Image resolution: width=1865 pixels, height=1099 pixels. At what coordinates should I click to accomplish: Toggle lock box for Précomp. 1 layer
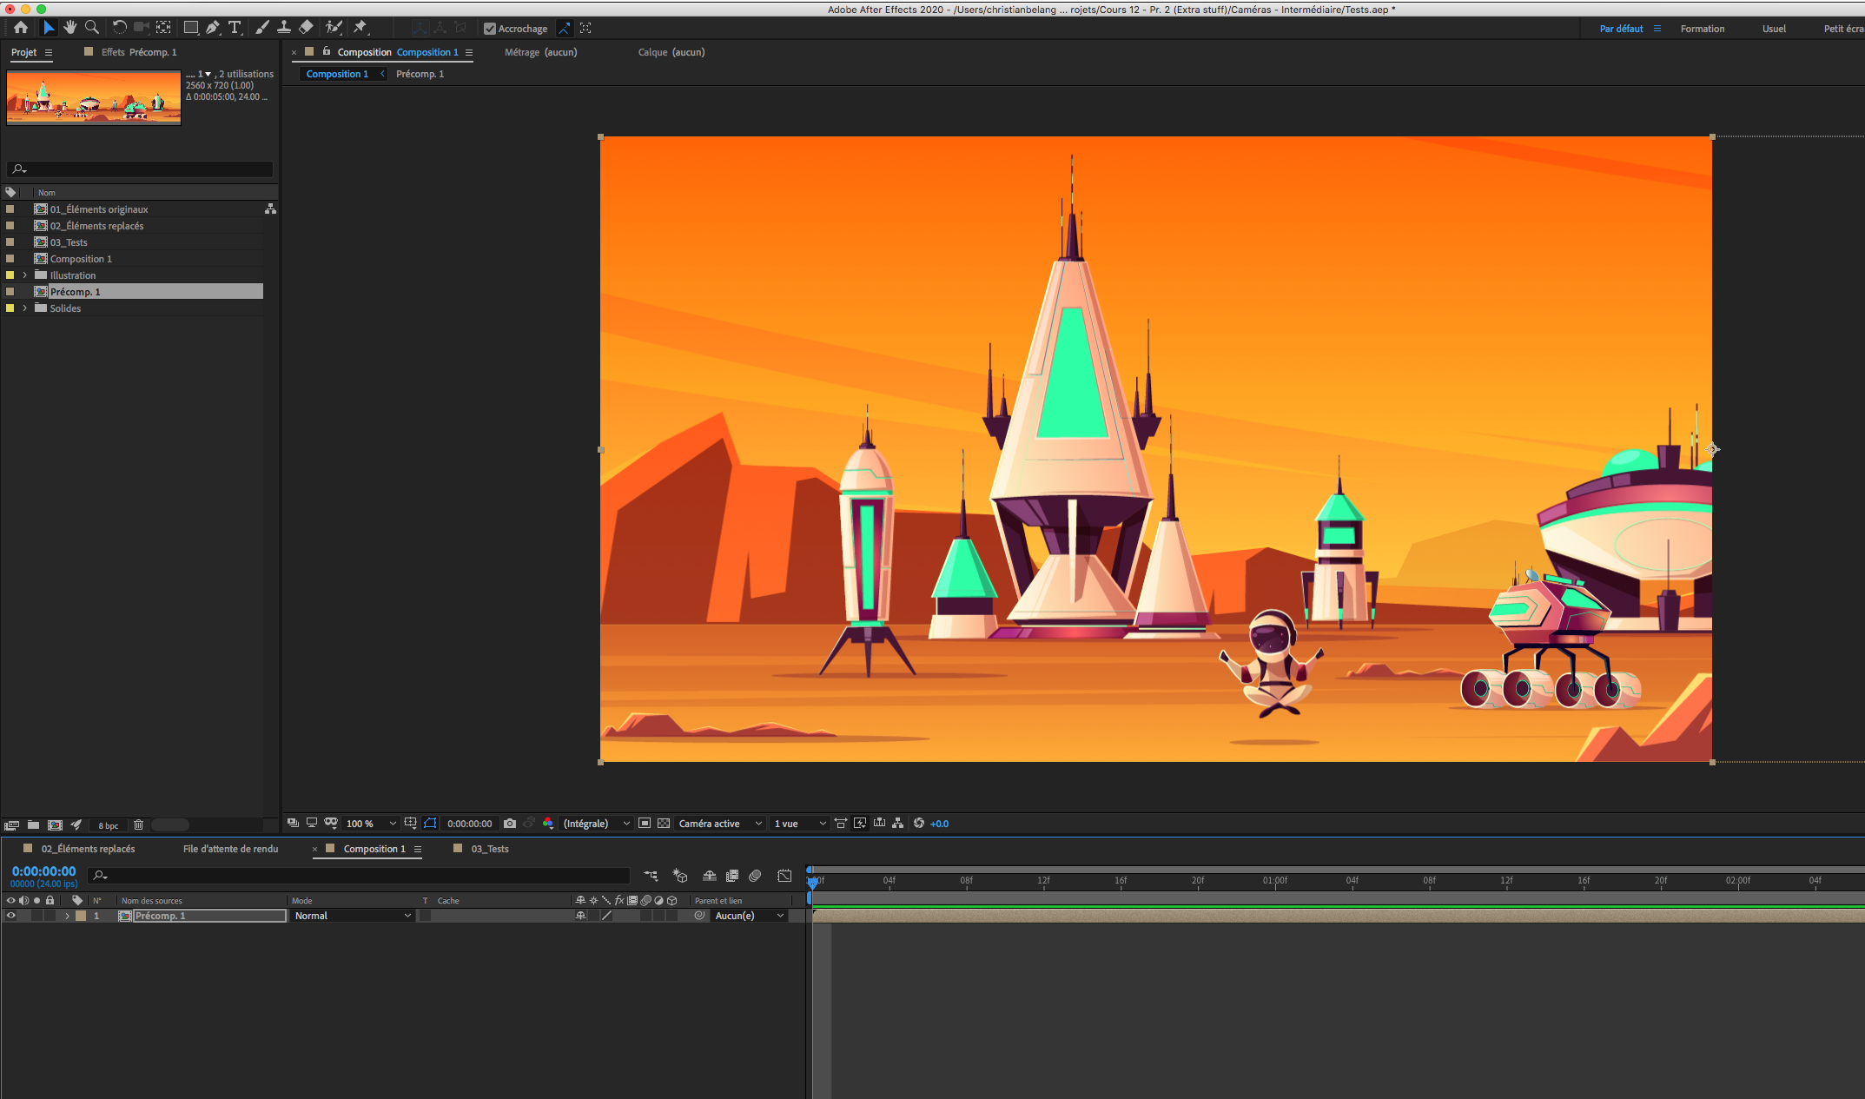50,916
